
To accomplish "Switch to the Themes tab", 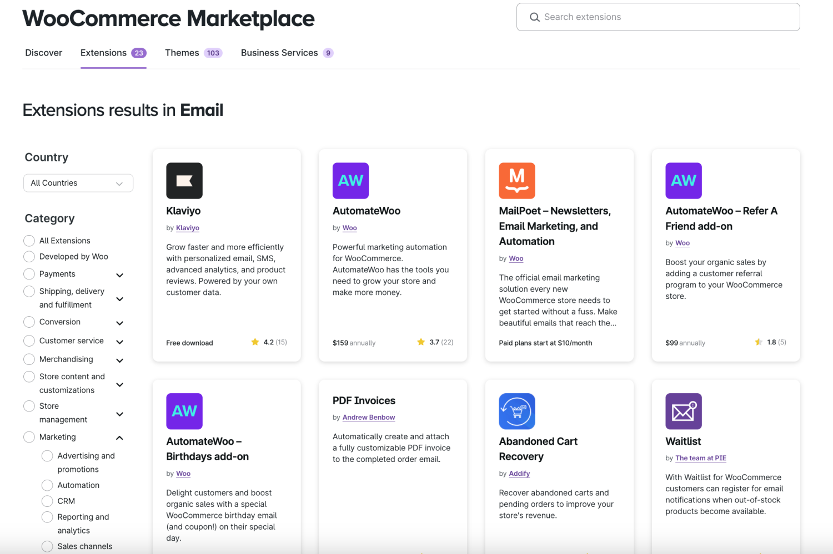I will (x=182, y=53).
